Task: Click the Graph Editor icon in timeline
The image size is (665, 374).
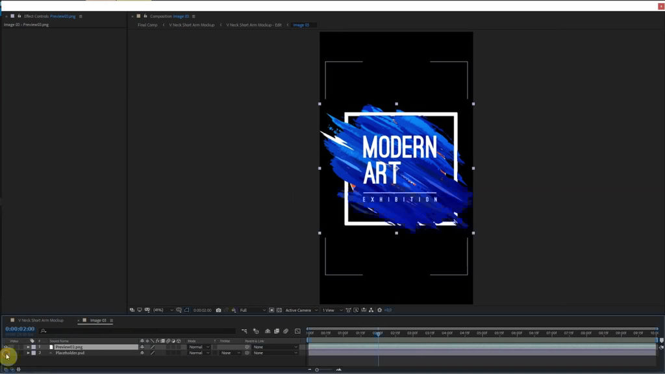Action: (x=297, y=331)
